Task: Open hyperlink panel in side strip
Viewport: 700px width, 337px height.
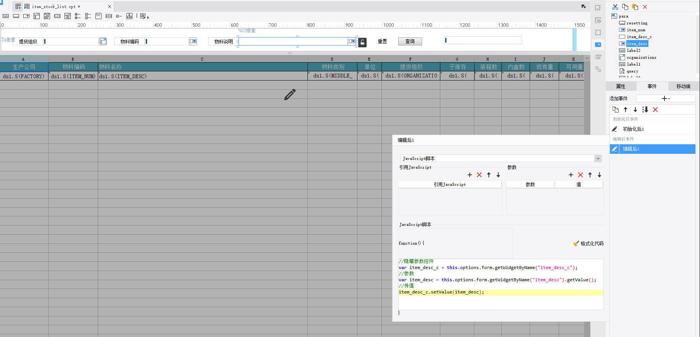Action: pyautogui.click(x=598, y=69)
